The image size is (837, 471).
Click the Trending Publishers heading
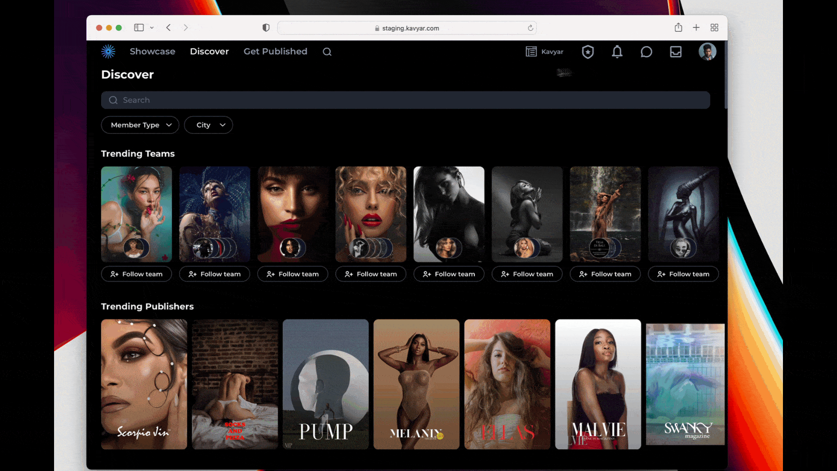(x=147, y=307)
